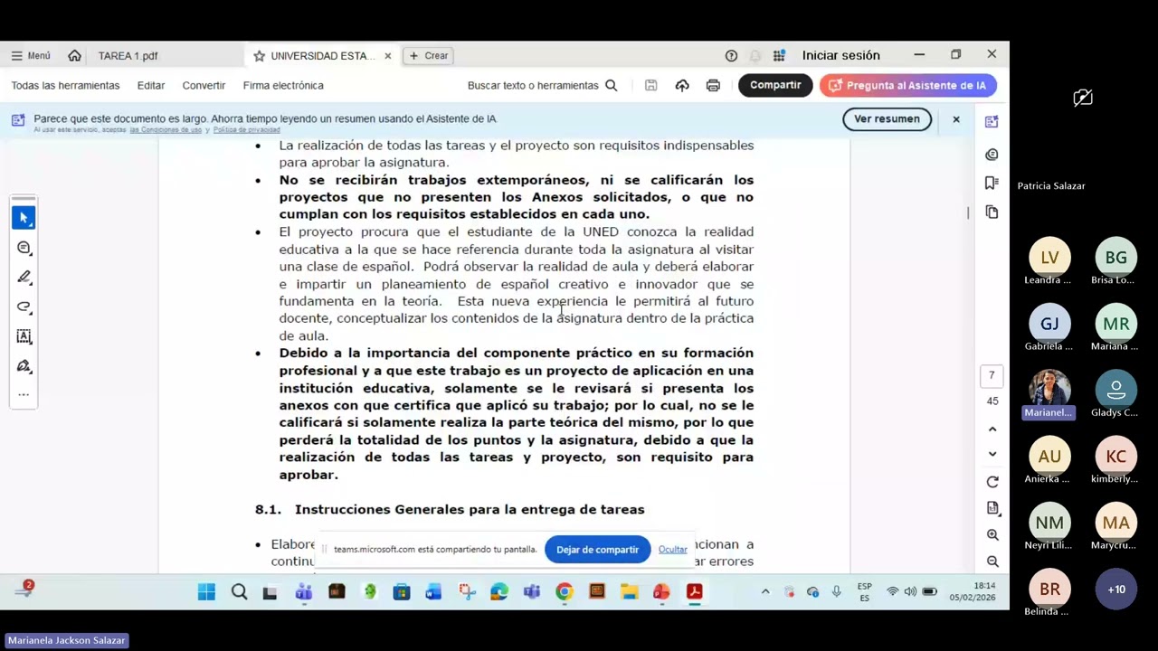This screenshot has height=651, width=1158.
Task: Open the Acrobat Menú hamburger
Action: (30, 56)
